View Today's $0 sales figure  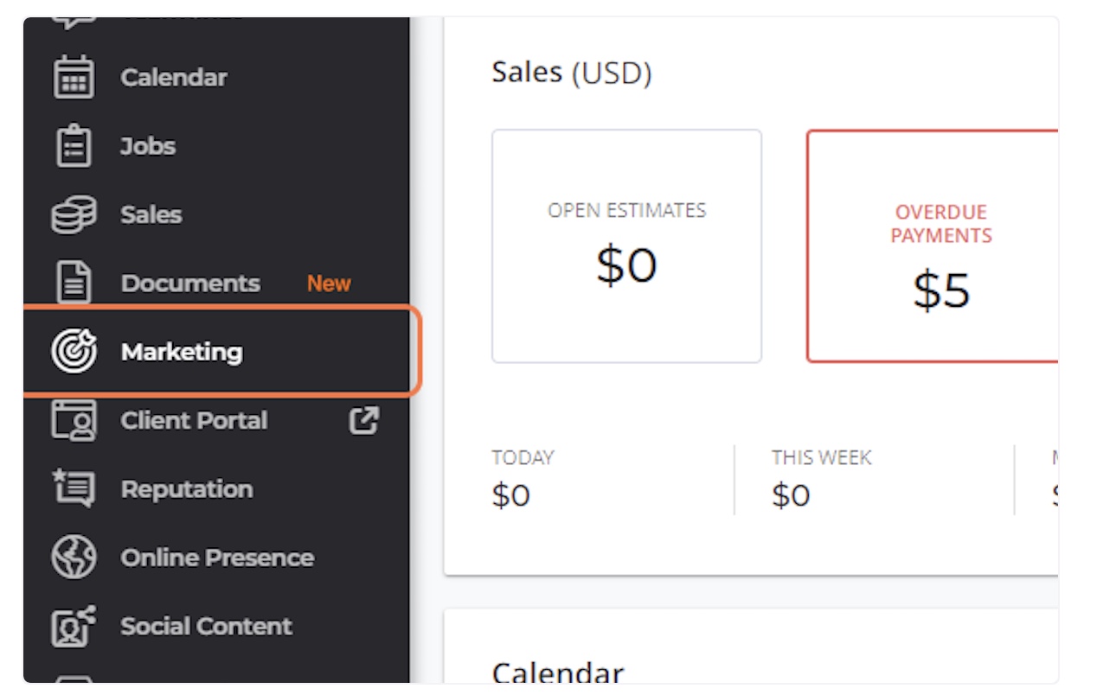511,495
